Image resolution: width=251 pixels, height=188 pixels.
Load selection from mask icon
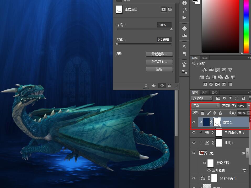(146, 85)
